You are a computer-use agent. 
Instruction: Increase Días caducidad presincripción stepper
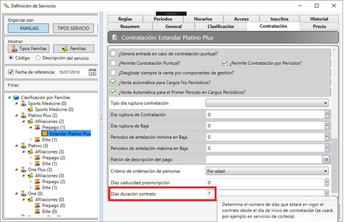(327, 181)
